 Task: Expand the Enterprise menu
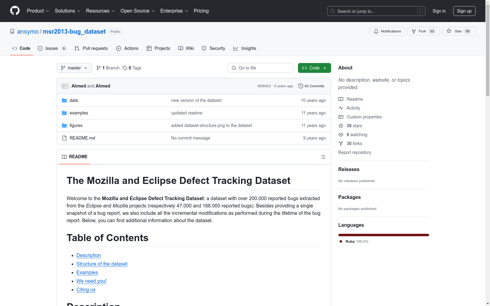tap(174, 11)
